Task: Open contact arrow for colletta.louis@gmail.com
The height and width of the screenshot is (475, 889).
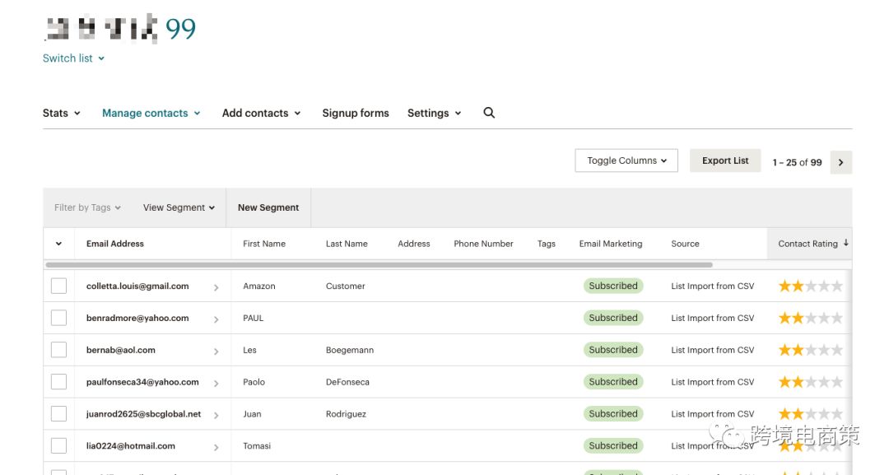Action: pos(216,287)
